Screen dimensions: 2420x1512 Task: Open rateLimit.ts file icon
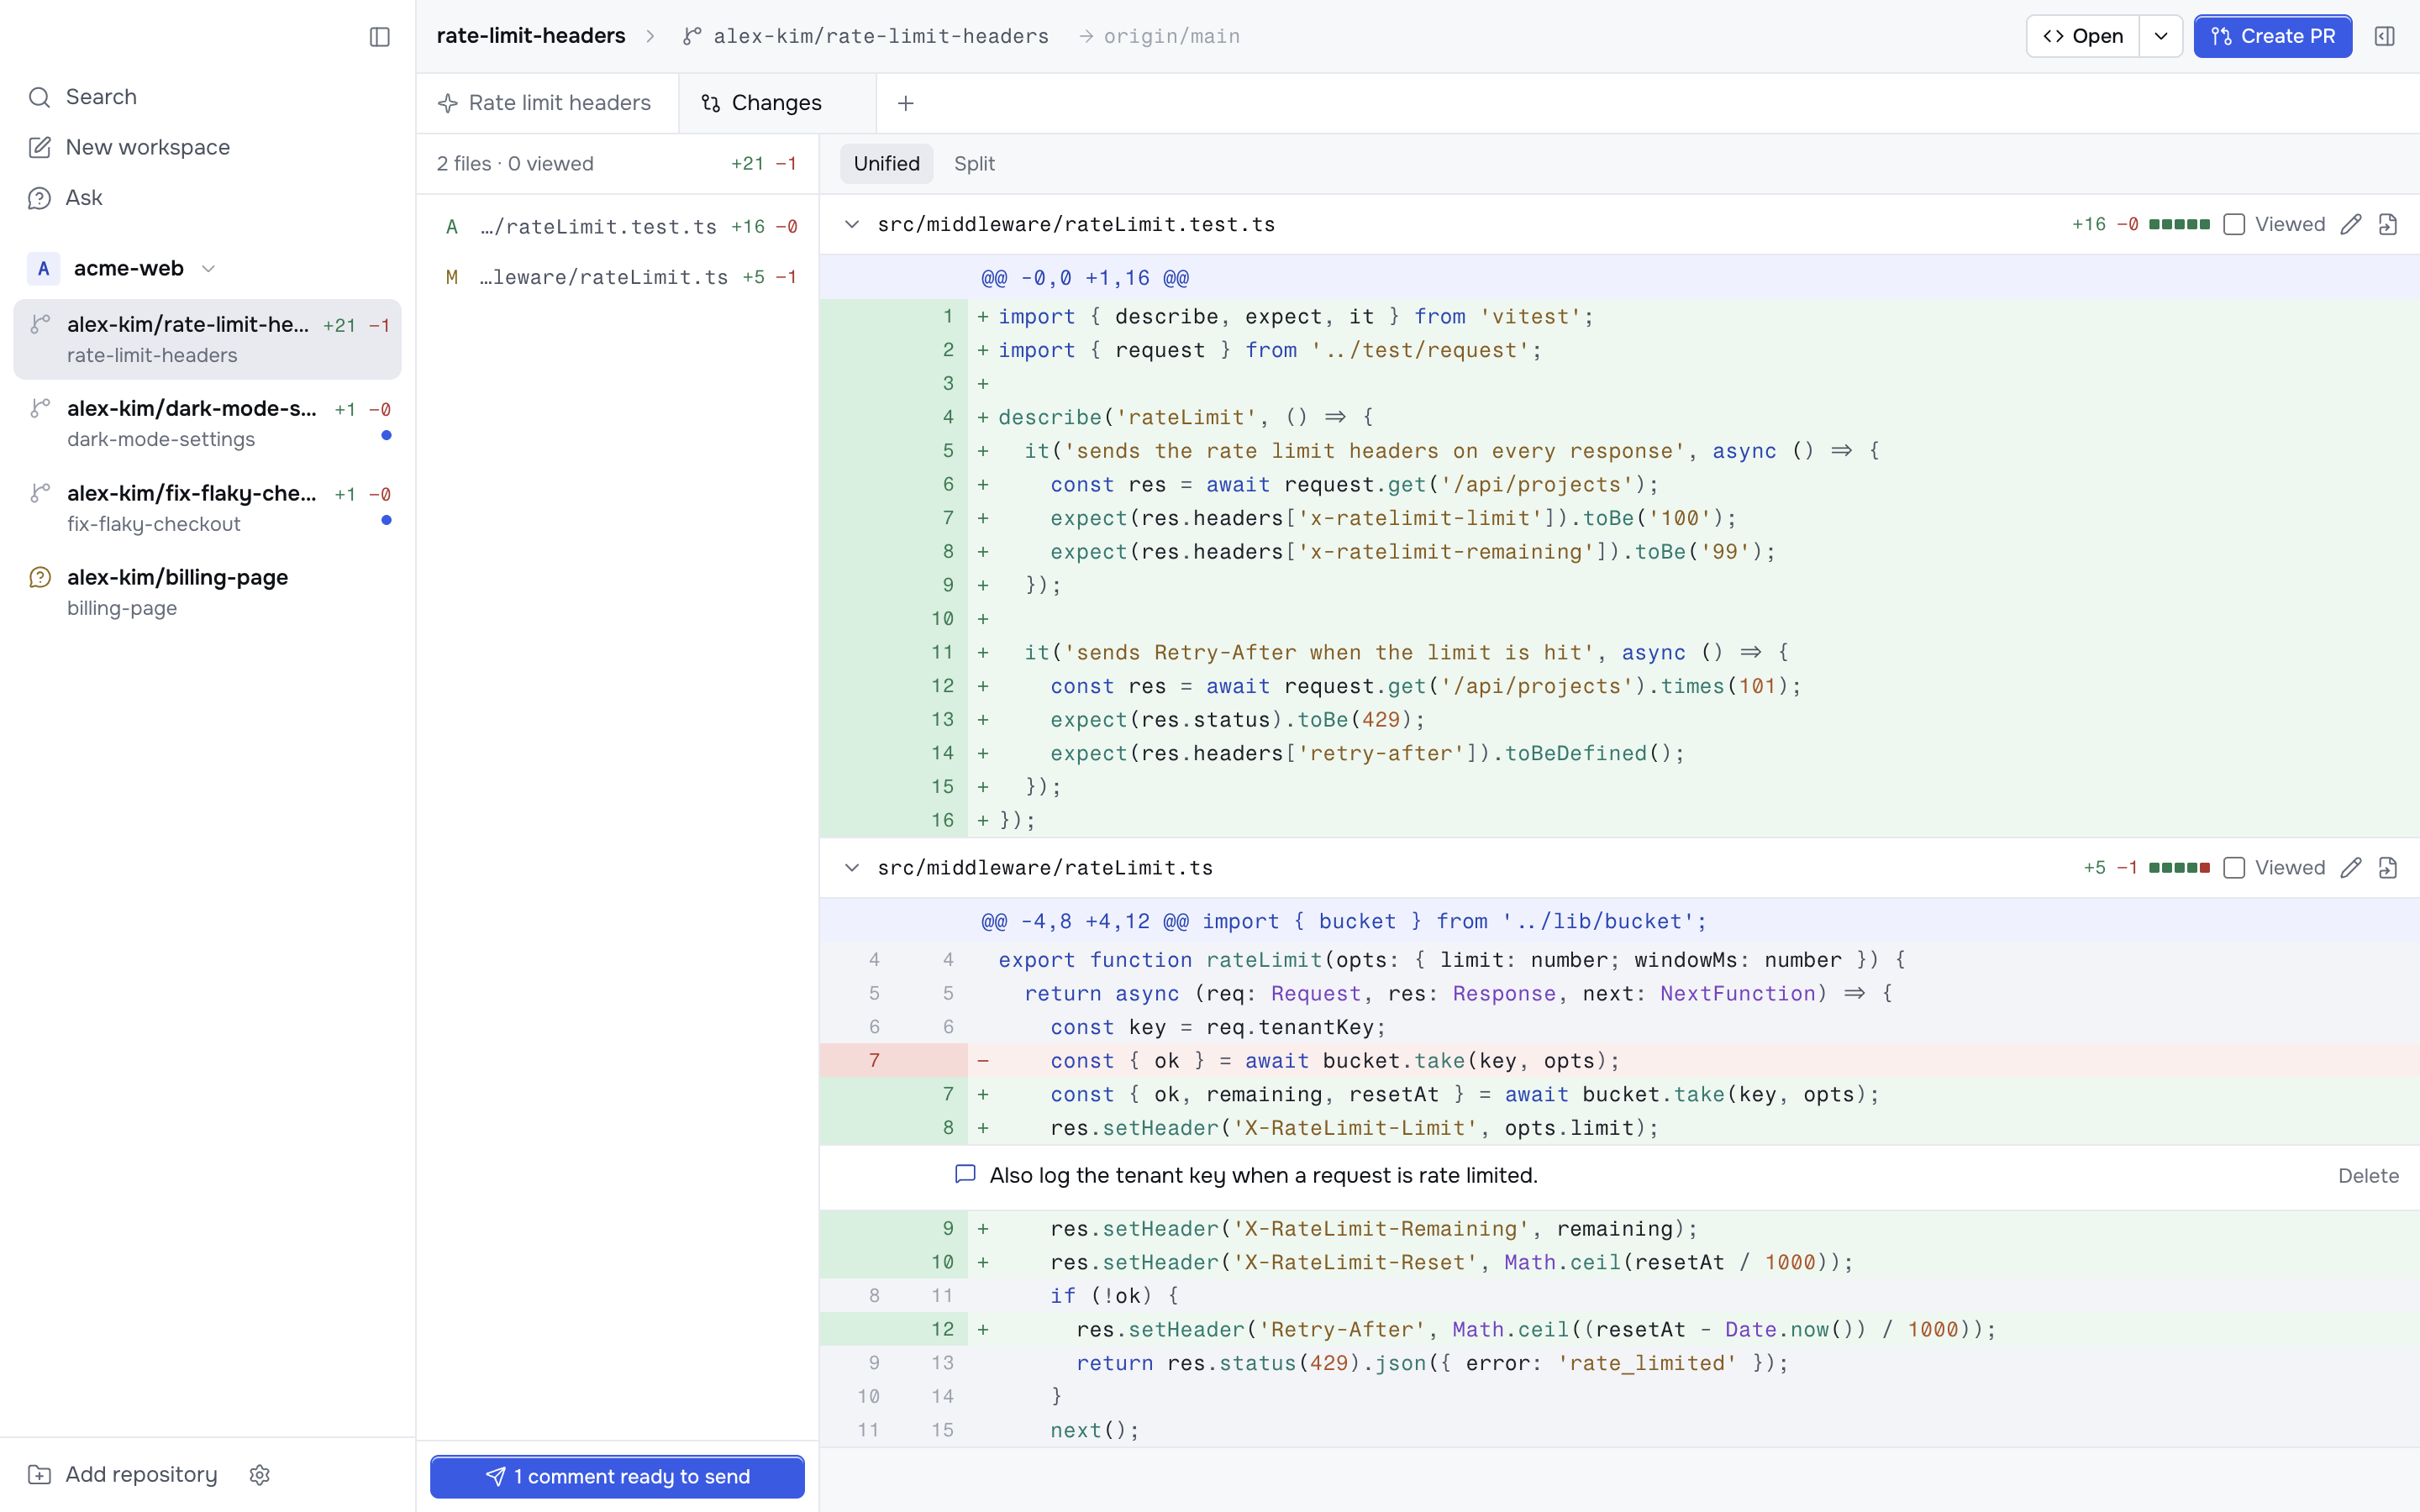pos(2388,868)
